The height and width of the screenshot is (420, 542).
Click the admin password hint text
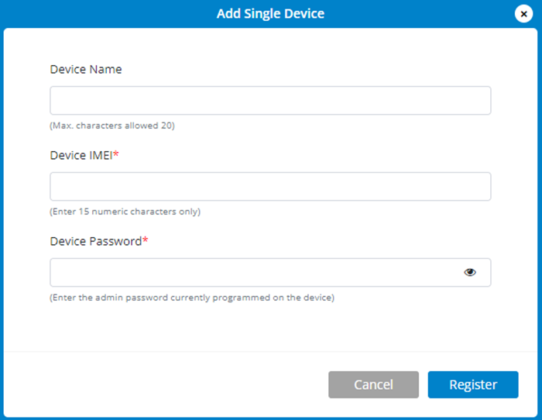[192, 298]
